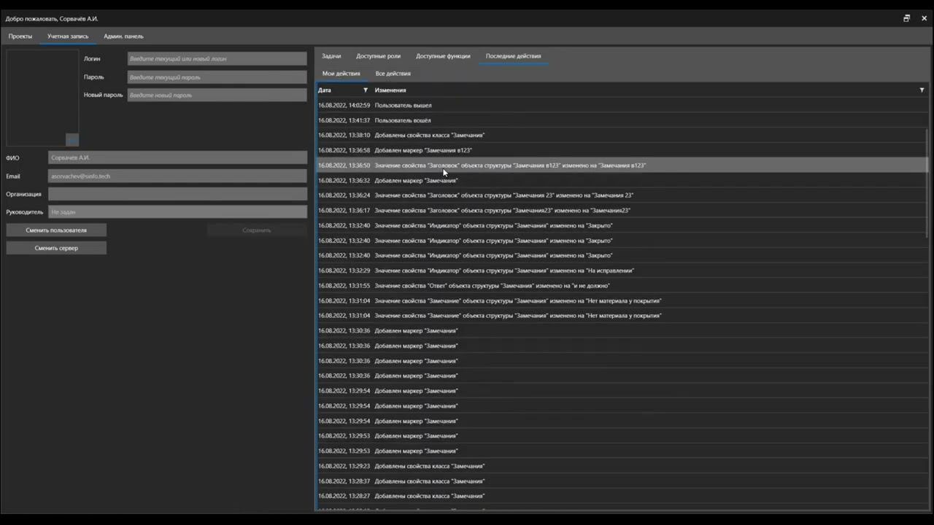Select the Последние действия tab
The width and height of the screenshot is (934, 525).
tap(514, 56)
